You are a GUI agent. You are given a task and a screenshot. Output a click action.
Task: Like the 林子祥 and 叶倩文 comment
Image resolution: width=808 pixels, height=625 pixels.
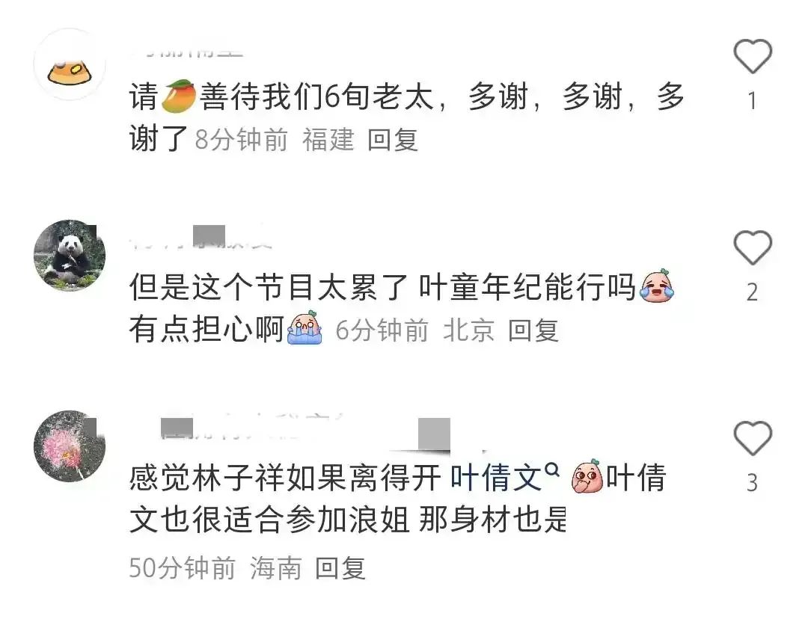tap(753, 438)
